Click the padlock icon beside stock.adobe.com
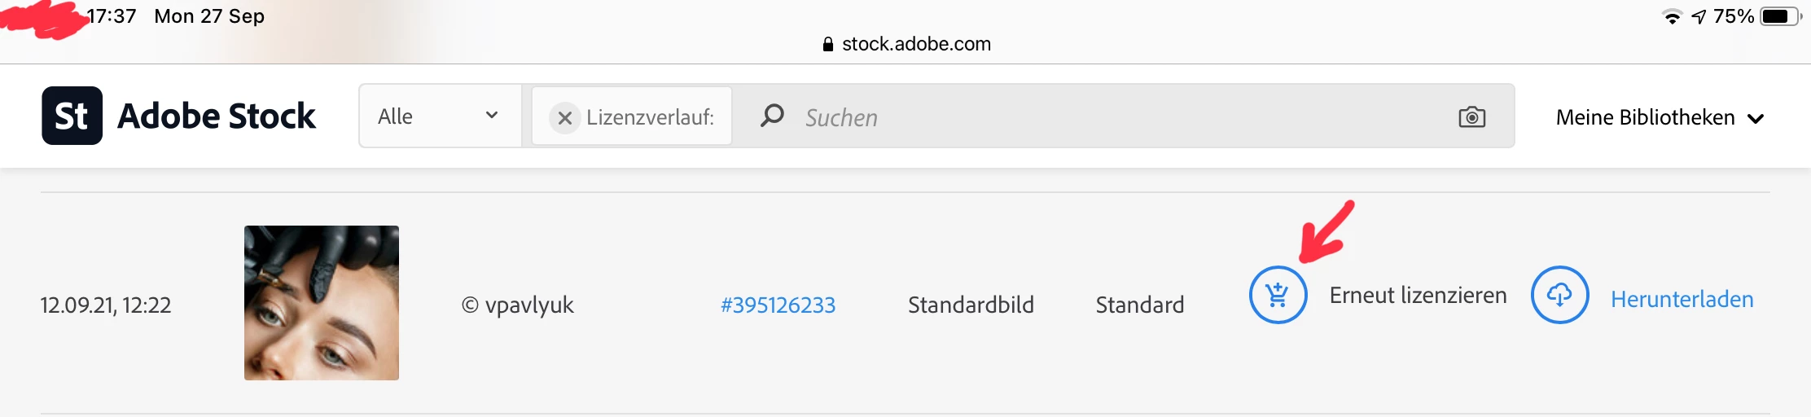The height and width of the screenshot is (417, 1811). 828,44
